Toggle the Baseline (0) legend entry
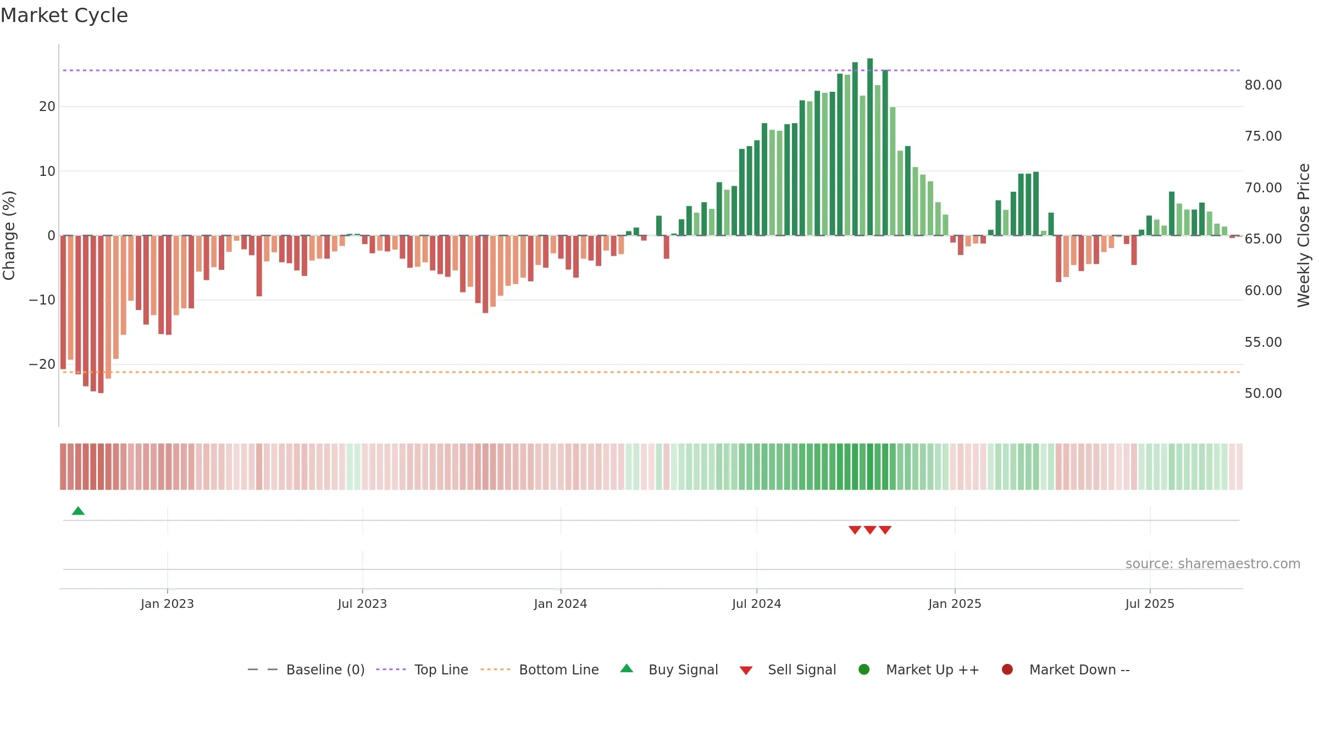This screenshot has width=1319, height=742. 306,669
